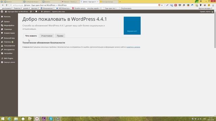Expand the способы заработка bookmarks folder
Image resolution: width=216 pixels, height=121 pixels.
tap(94, 8)
